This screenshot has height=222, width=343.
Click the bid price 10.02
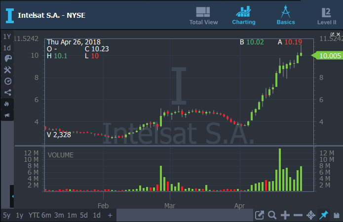click(255, 42)
